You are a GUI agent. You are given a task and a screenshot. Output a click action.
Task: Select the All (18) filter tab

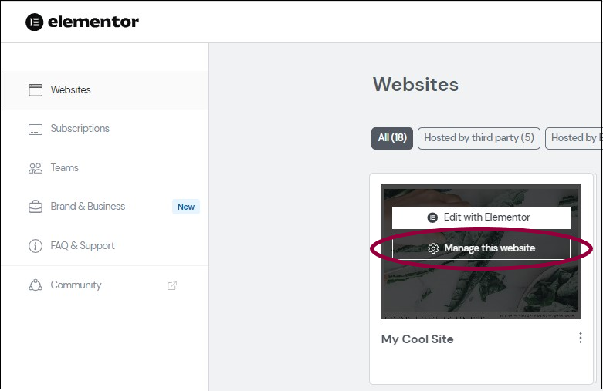392,138
